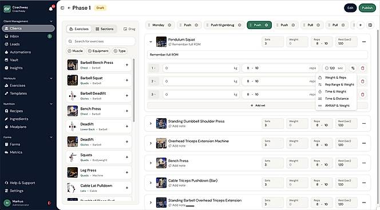
Task: Click the Publish button
Action: [x=367, y=8]
